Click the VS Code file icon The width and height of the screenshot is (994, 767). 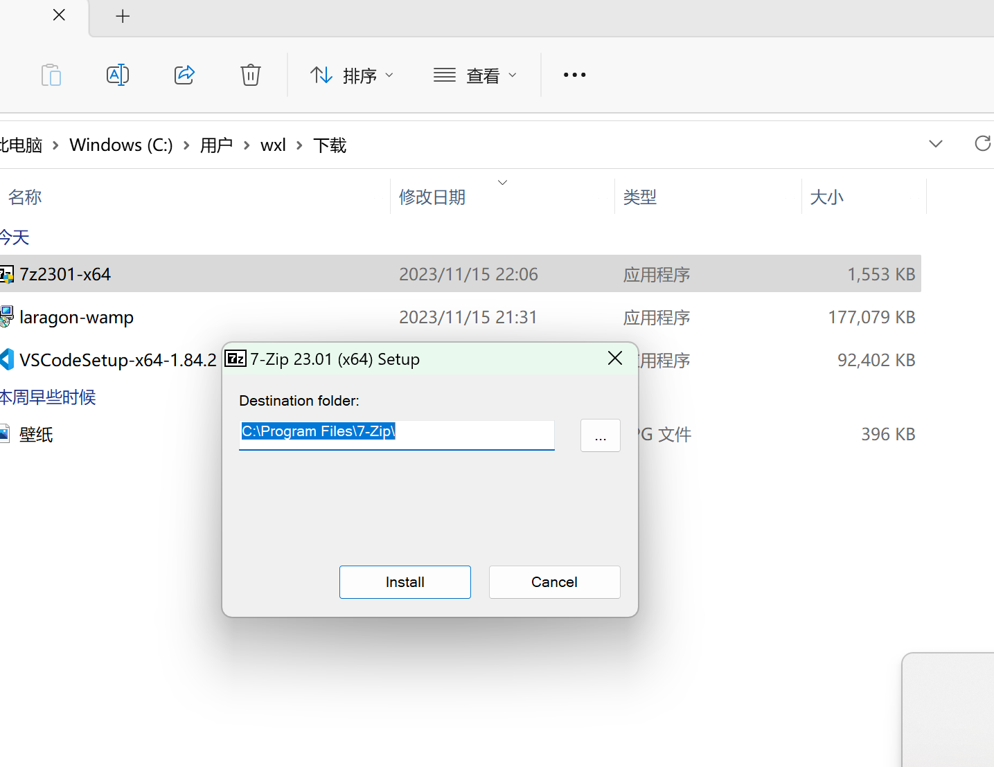pos(7,359)
